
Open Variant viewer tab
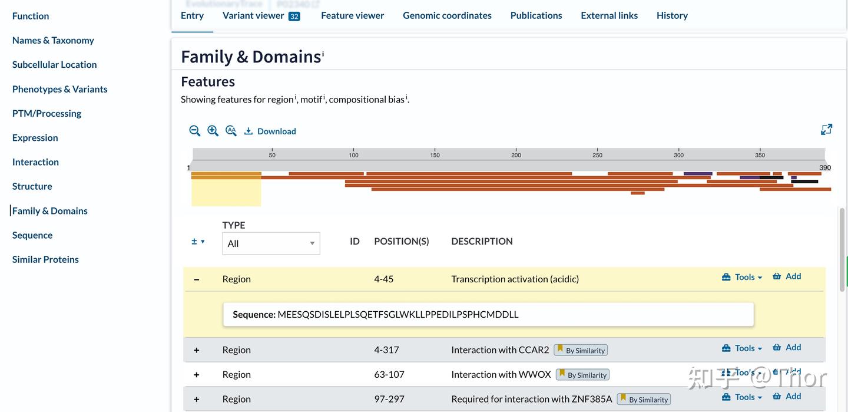click(261, 15)
